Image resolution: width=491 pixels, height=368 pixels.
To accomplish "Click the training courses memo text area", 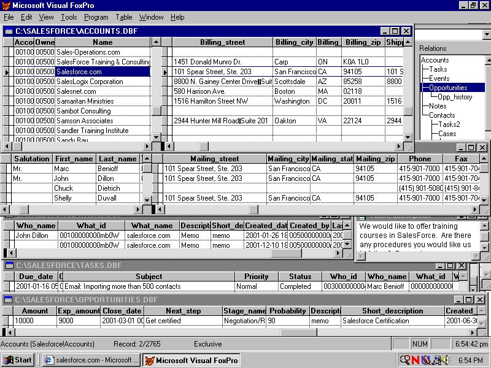I will (x=417, y=236).
